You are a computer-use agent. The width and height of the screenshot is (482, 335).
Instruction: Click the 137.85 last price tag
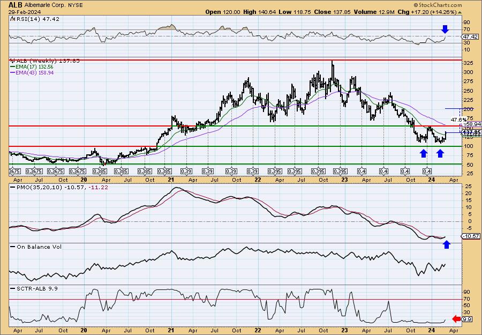471,132
